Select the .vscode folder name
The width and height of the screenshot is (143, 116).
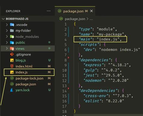tap(21, 25)
